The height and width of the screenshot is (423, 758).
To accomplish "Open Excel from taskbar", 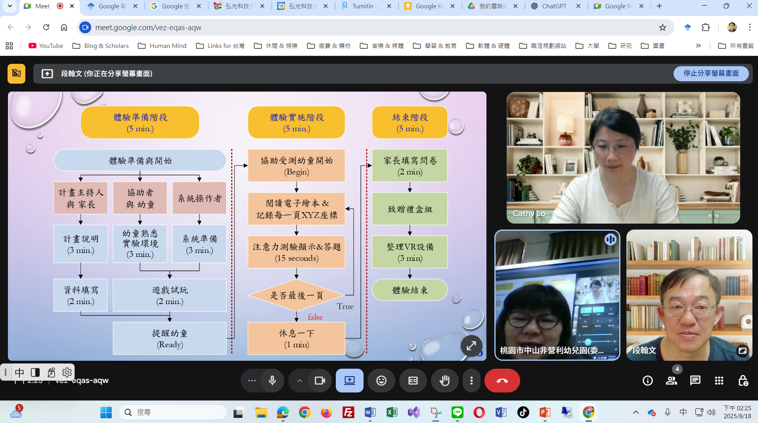I will pos(392,413).
